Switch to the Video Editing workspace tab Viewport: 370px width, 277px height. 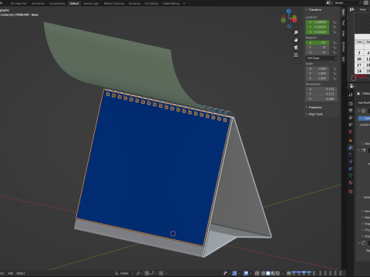(x=171, y=3)
